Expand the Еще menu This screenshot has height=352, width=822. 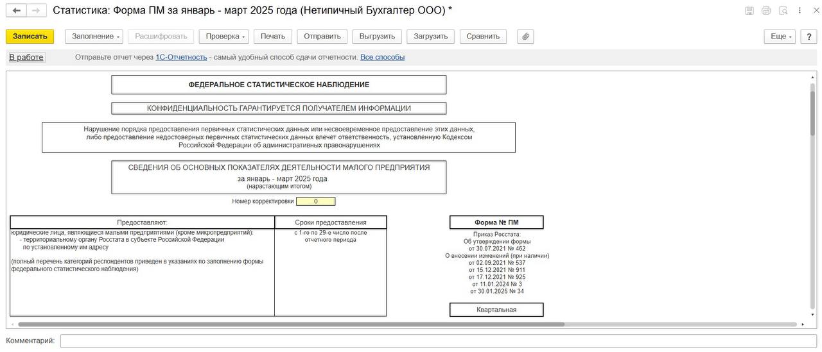pos(780,37)
